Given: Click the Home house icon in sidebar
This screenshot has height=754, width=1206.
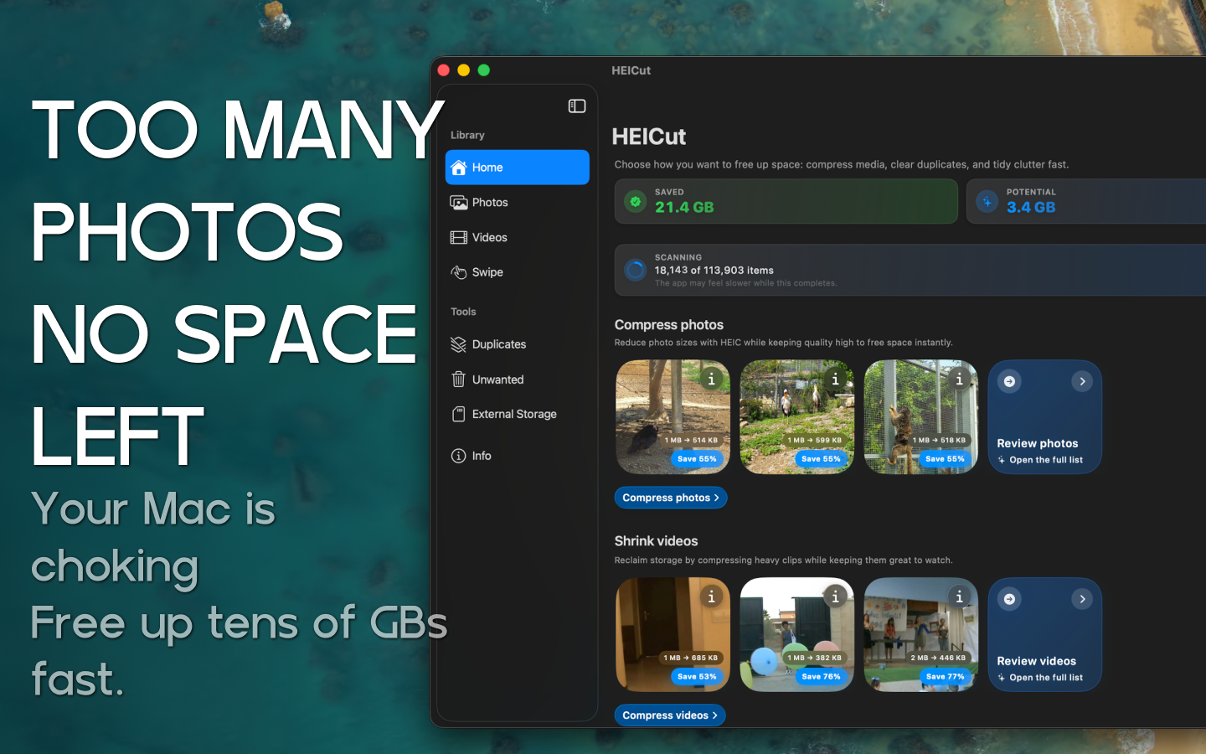Looking at the screenshot, I should click(459, 168).
